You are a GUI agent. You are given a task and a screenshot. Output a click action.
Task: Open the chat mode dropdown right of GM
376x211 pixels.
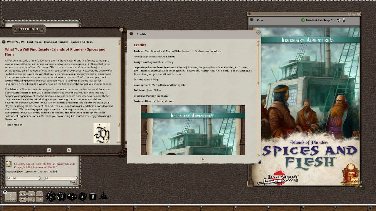pyautogui.click(x=61, y=178)
